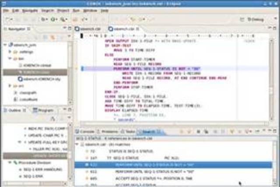280x187 pixels.
Task: Click Show Next Match arrow in Search
Action: point(182,132)
